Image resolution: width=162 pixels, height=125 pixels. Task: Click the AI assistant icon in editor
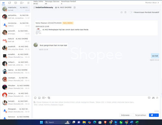(x=153, y=98)
